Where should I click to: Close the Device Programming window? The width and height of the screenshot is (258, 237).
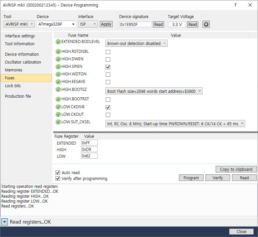250,5
